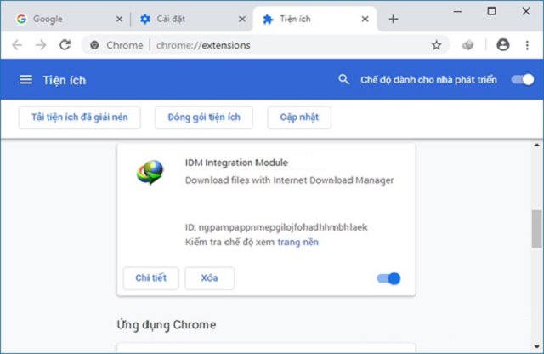Disable the IDM Integration Module toggle

point(388,278)
